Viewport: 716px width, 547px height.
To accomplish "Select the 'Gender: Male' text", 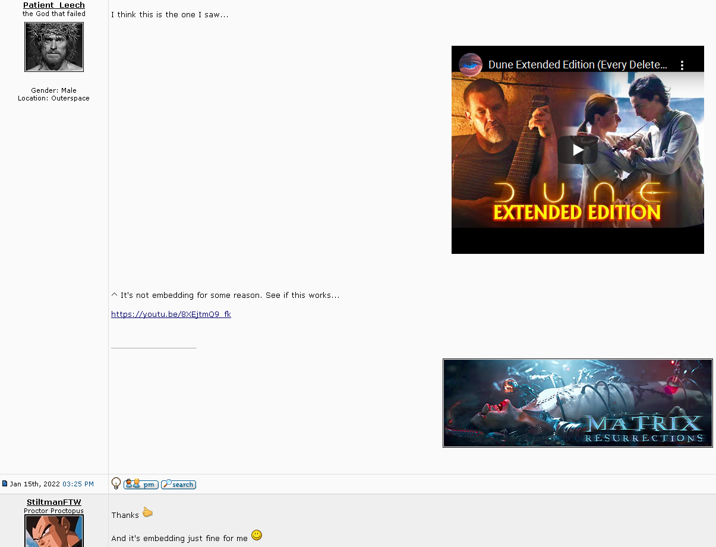I will click(x=54, y=90).
